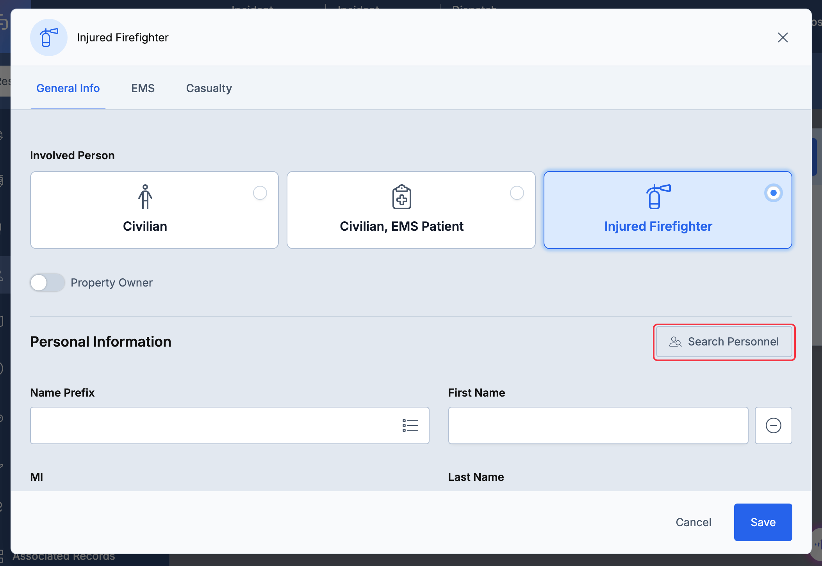The width and height of the screenshot is (822, 566).
Task: Click the Personal Information heading
Action: click(101, 342)
